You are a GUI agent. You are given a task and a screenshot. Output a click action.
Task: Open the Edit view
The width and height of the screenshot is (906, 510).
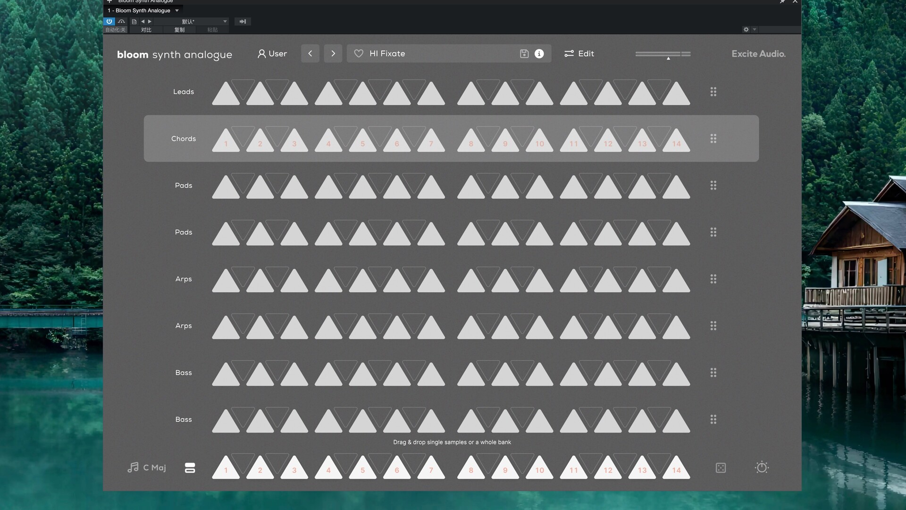click(579, 54)
